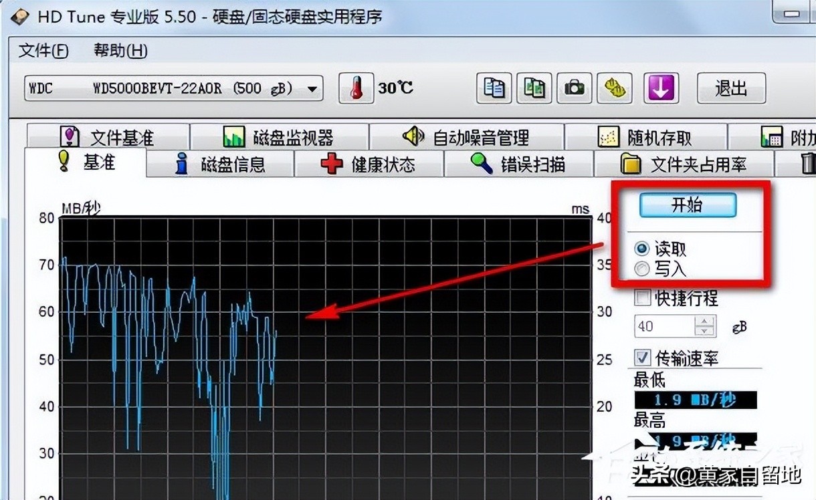The height and width of the screenshot is (500, 816).
Task: Copy screenshot image to clipboard
Action: [534, 88]
